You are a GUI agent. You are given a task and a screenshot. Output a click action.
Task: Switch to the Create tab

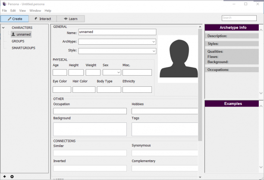point(15,19)
